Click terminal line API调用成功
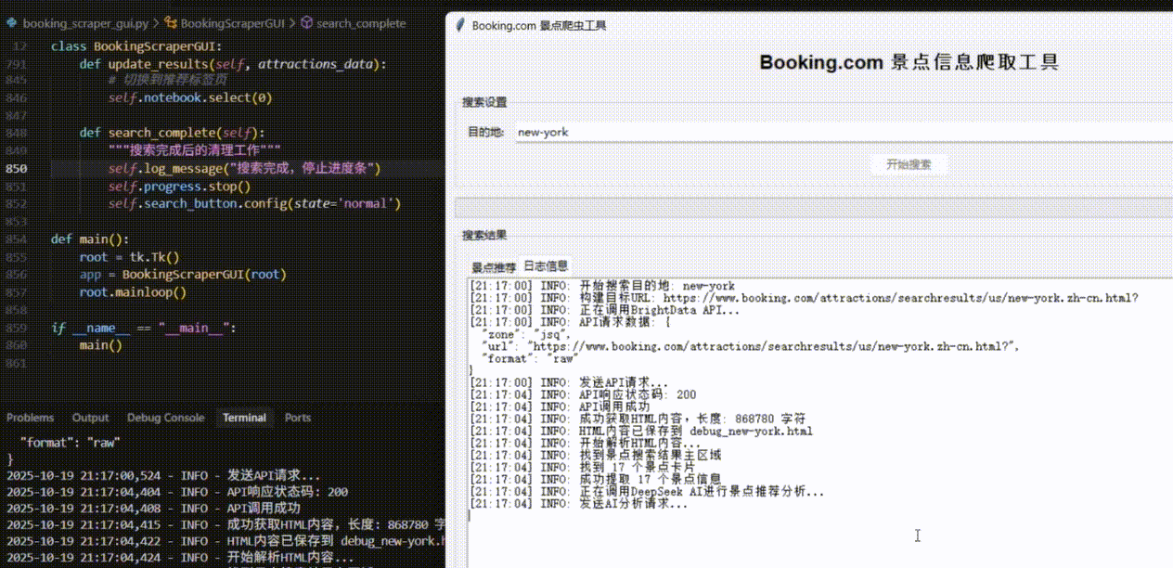Viewport: 1173px width, 568px height. pyautogui.click(x=153, y=509)
